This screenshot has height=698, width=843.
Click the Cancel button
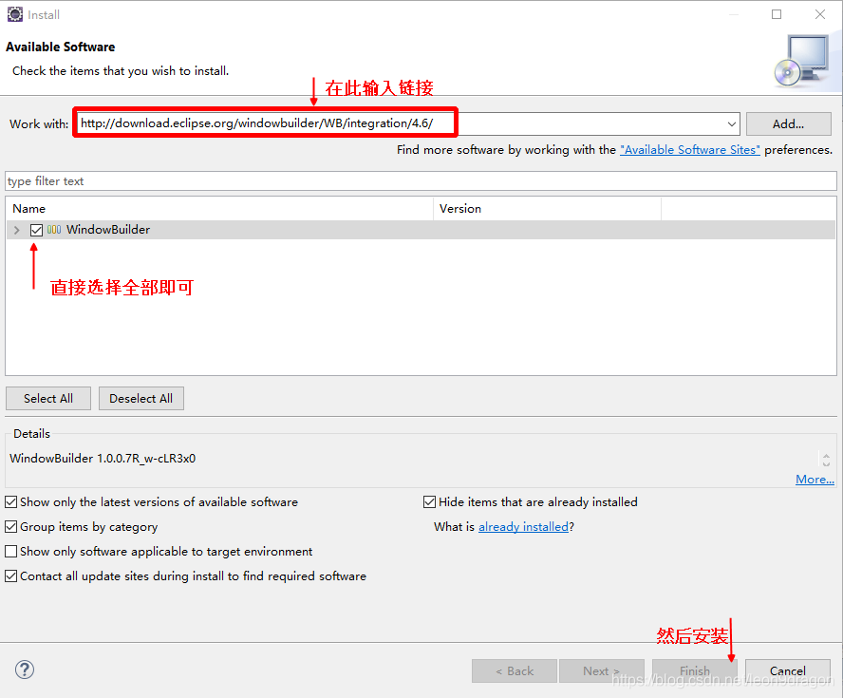788,670
